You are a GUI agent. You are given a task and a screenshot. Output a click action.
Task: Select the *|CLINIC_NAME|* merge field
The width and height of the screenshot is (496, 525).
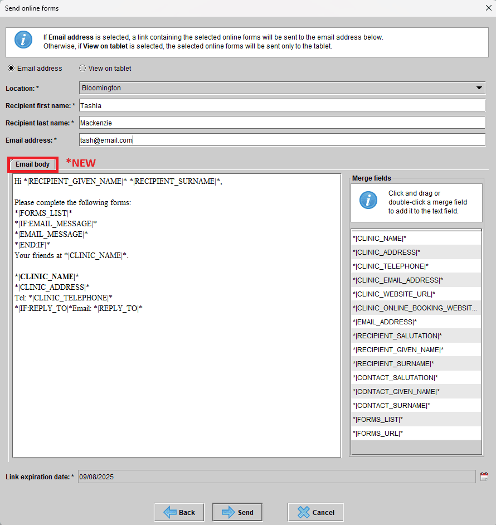tap(416, 239)
